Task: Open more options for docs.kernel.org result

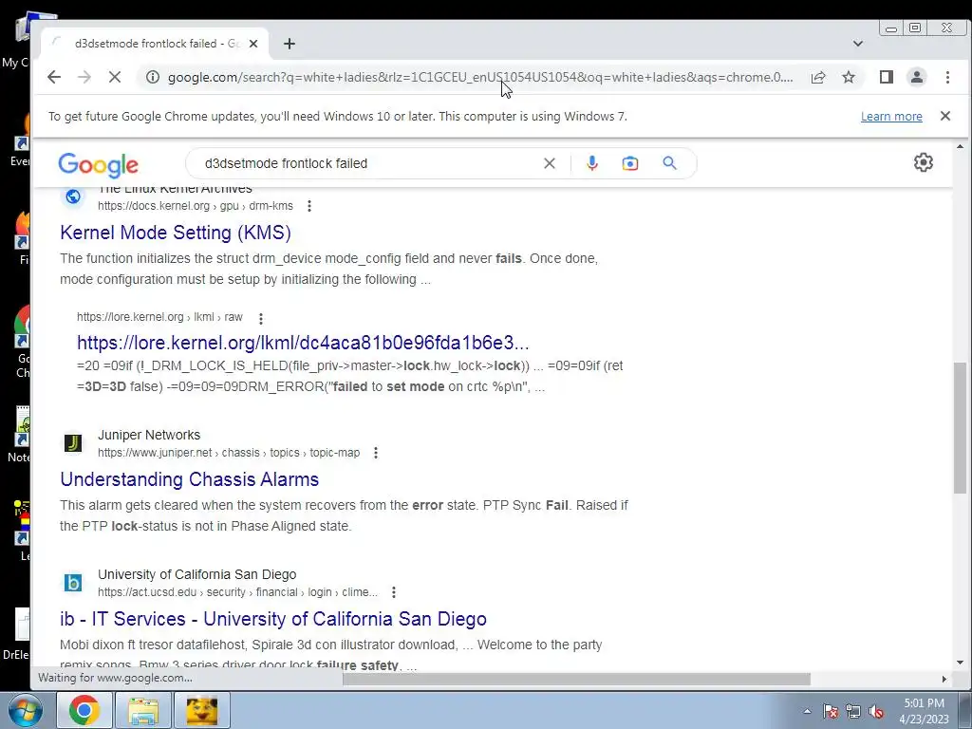Action: 309,206
